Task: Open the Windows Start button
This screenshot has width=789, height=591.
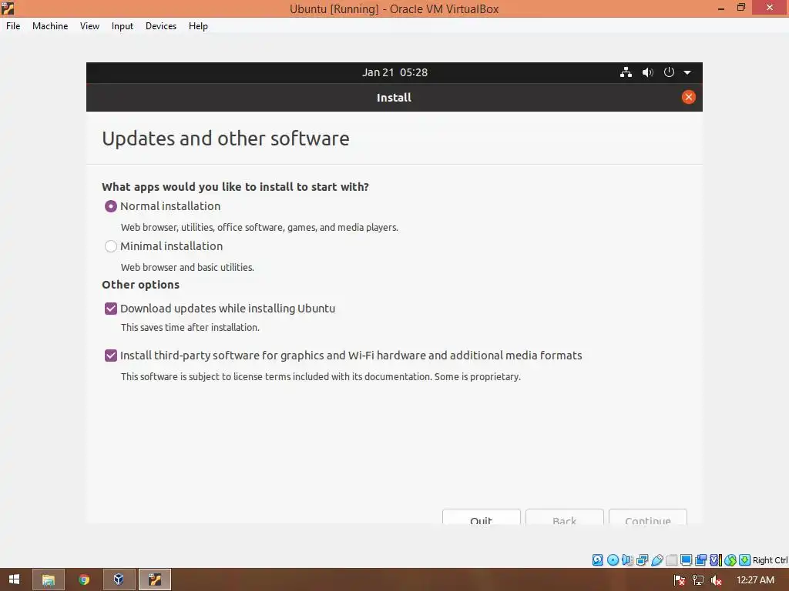Action: (x=14, y=579)
